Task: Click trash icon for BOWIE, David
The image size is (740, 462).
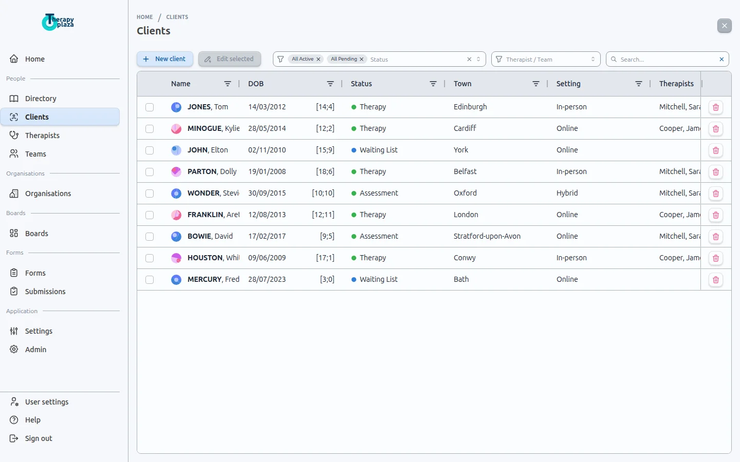Action: point(716,237)
